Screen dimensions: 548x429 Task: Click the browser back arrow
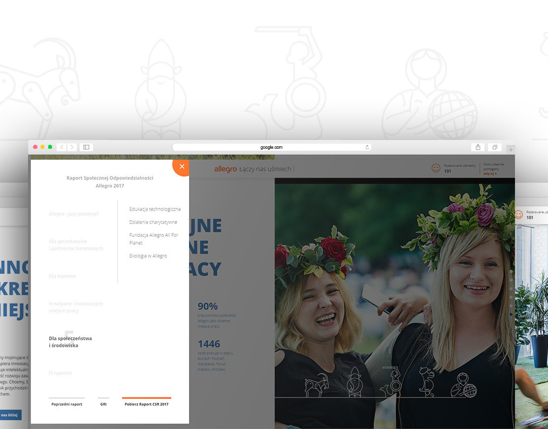pos(62,147)
